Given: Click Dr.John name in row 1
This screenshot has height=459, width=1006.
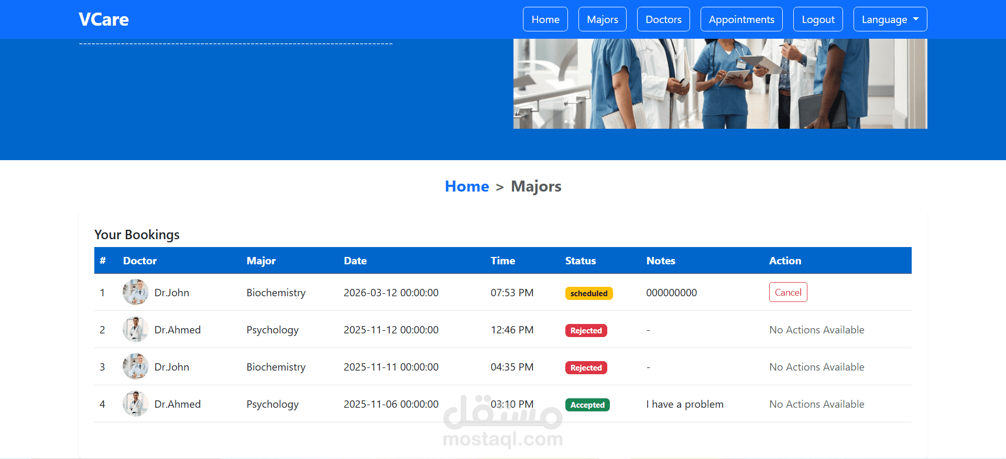Looking at the screenshot, I should 172,293.
